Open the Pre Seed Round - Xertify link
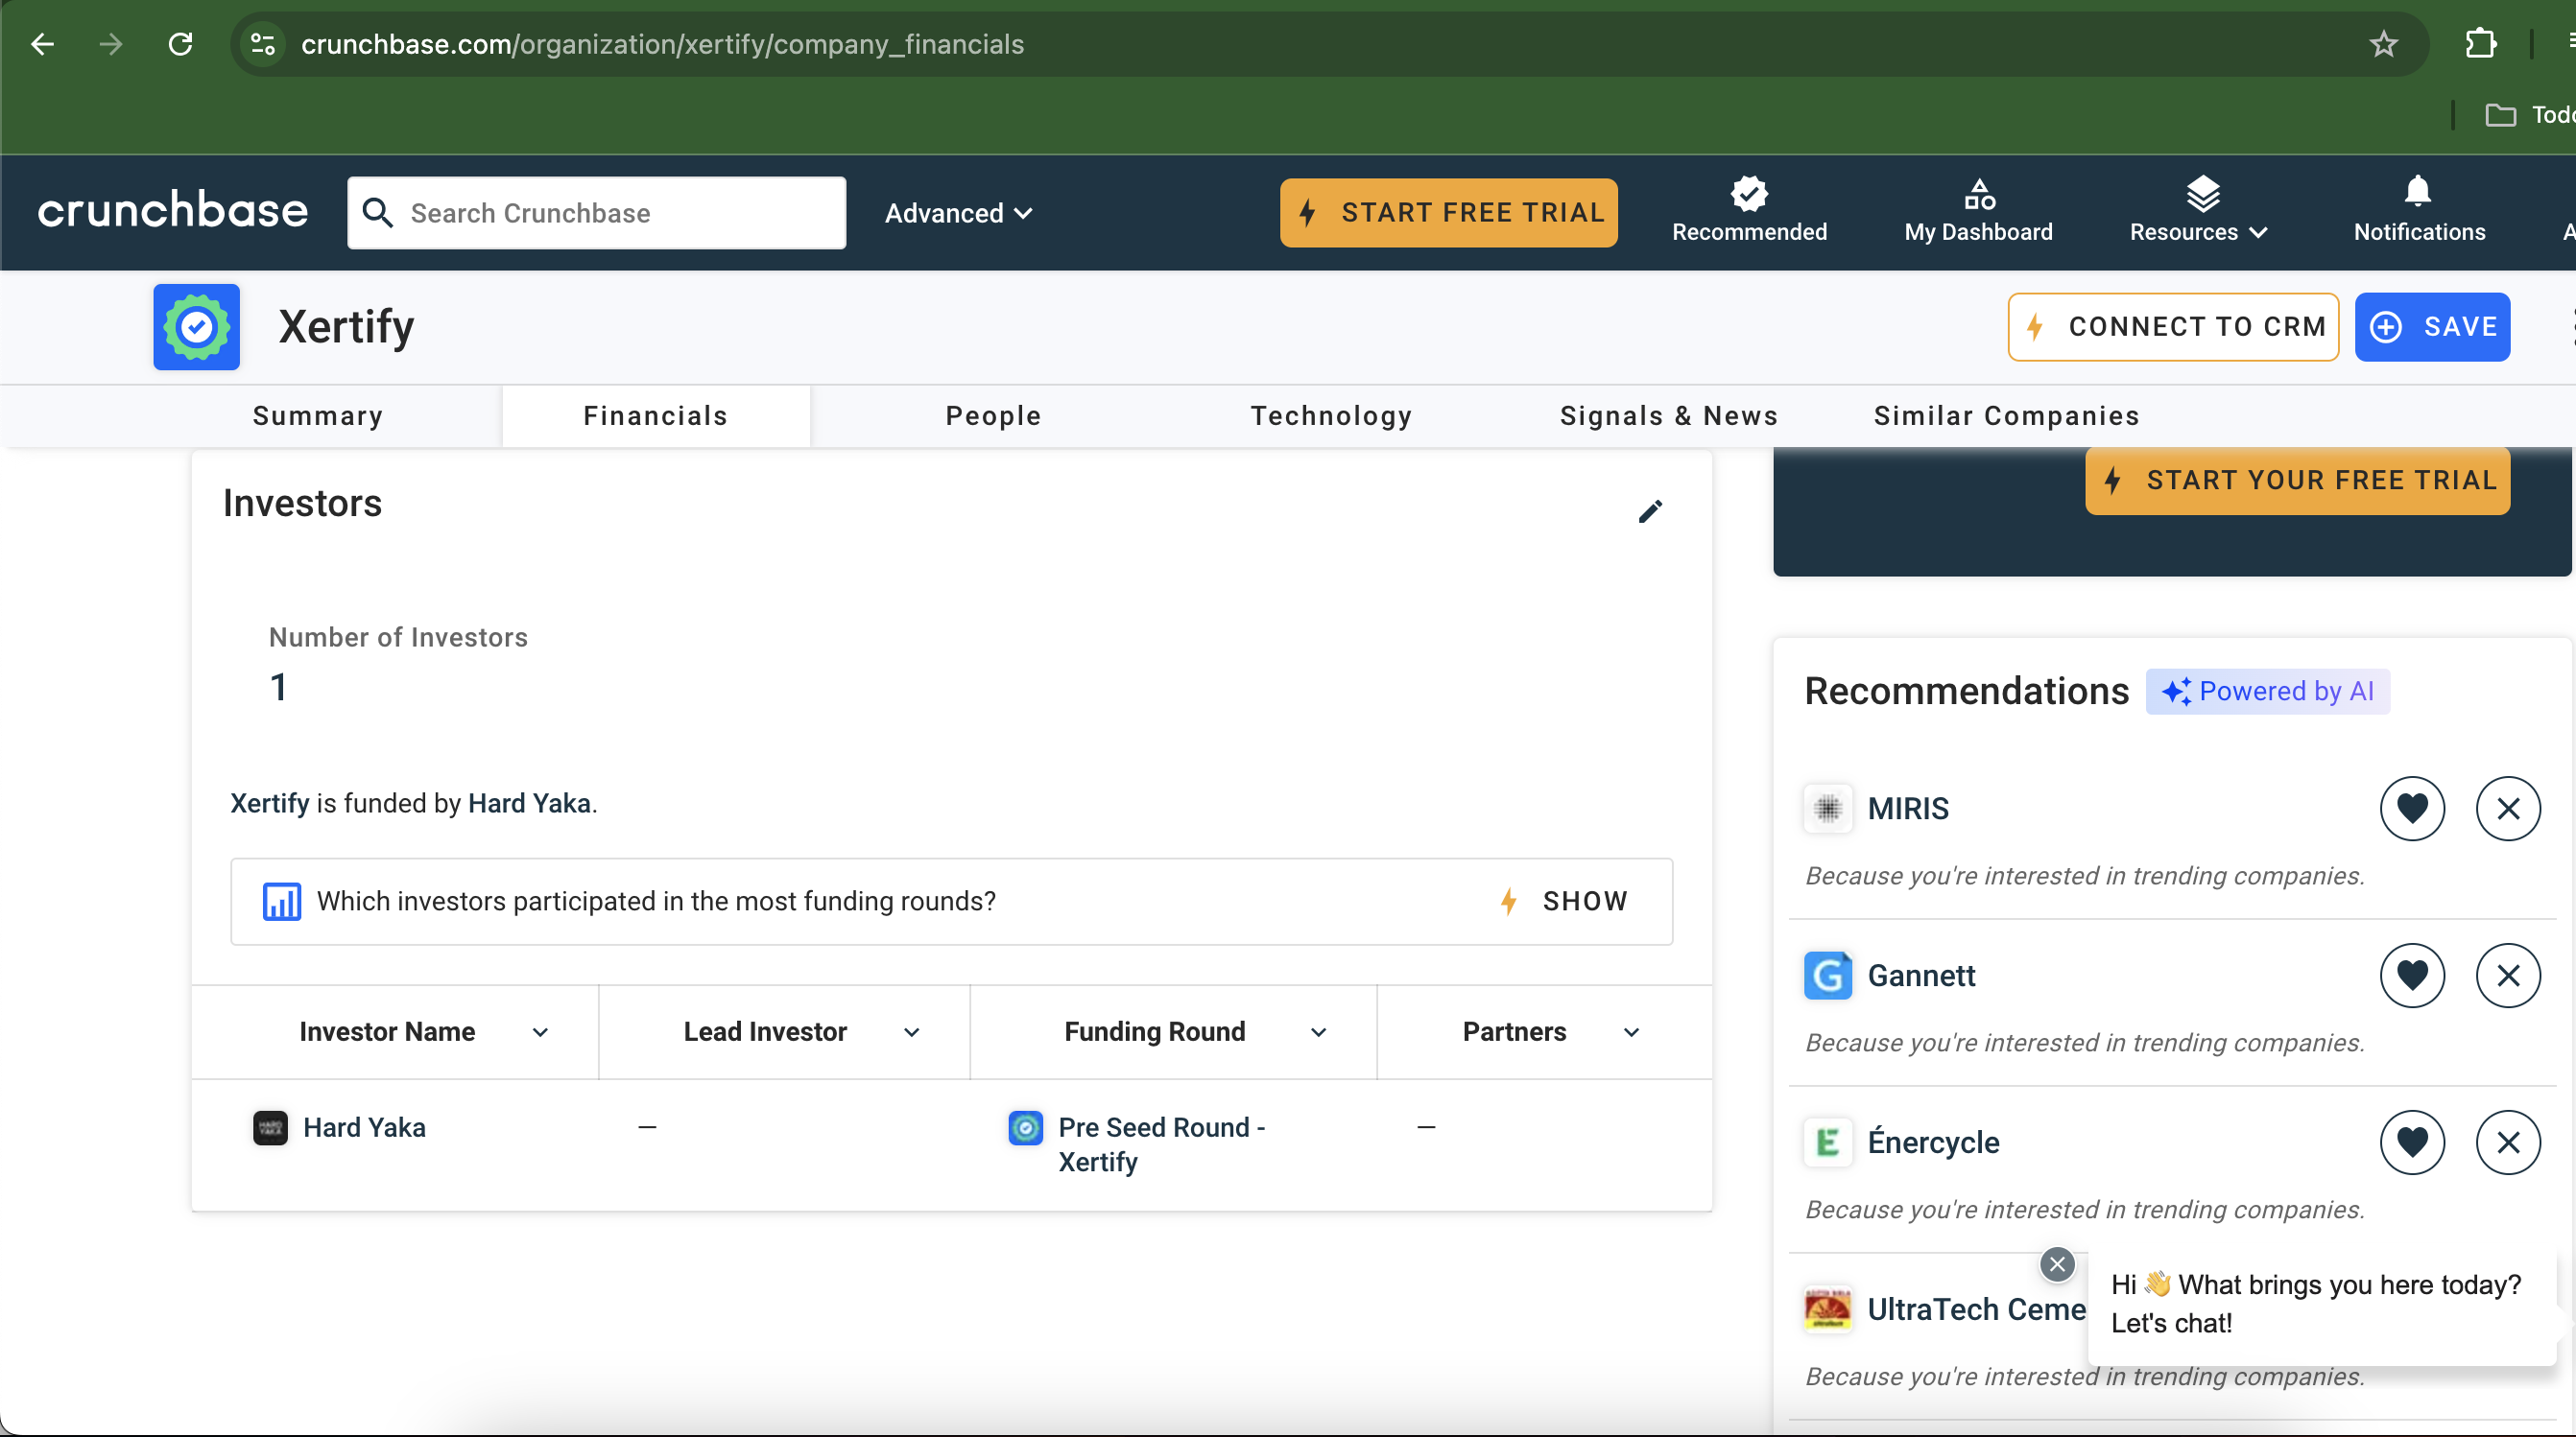2576x1437 pixels. [x=1162, y=1145]
